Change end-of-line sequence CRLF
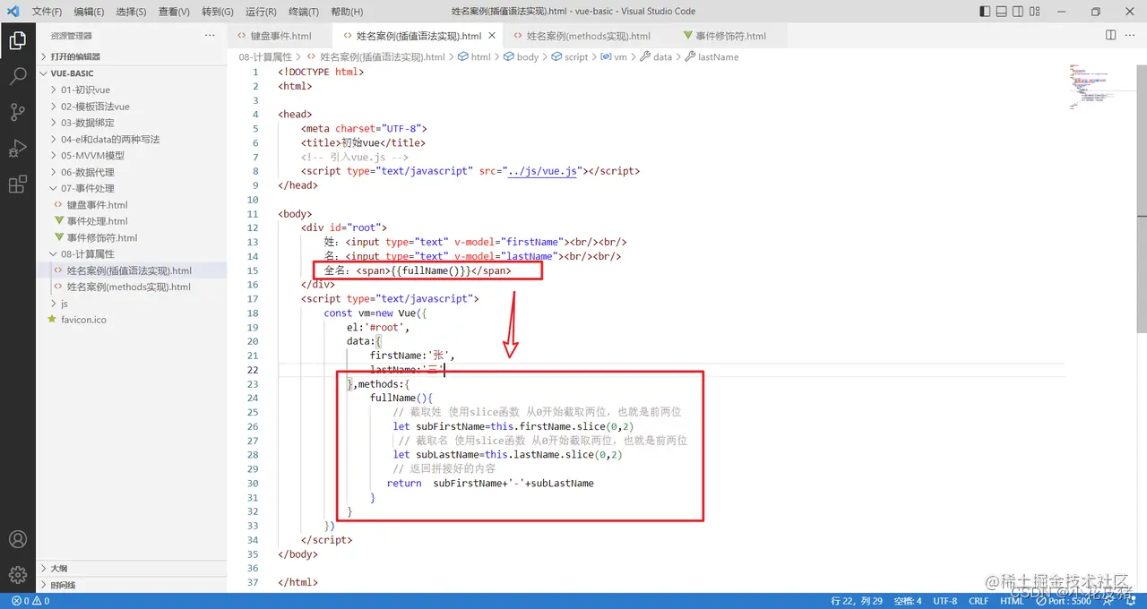This screenshot has height=609, width=1147. [x=979, y=601]
